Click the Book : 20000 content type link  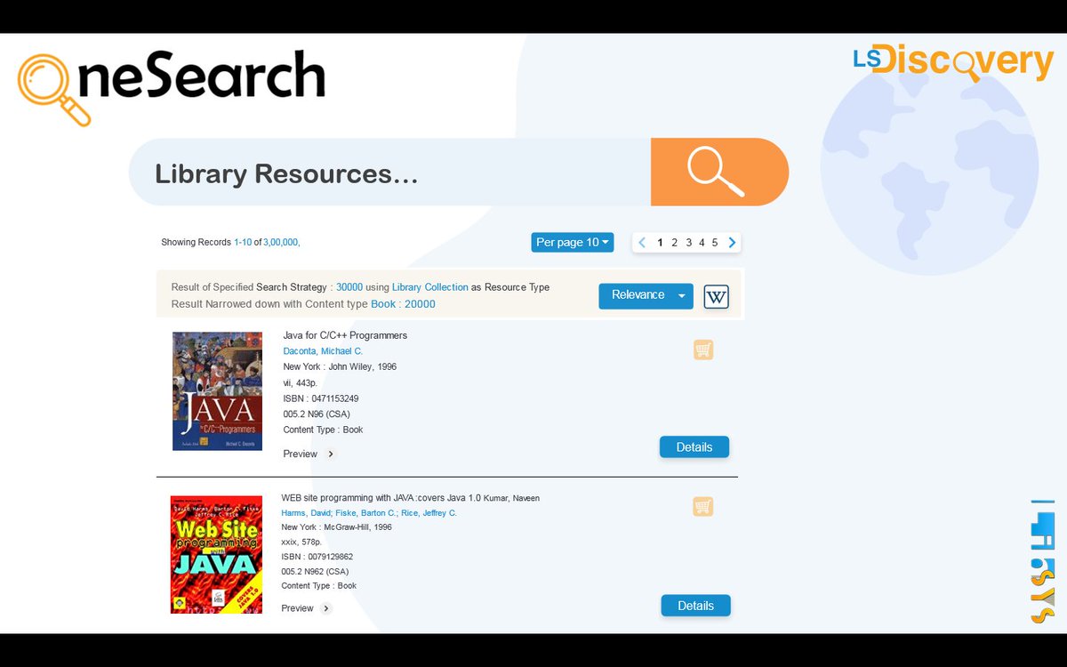click(403, 304)
